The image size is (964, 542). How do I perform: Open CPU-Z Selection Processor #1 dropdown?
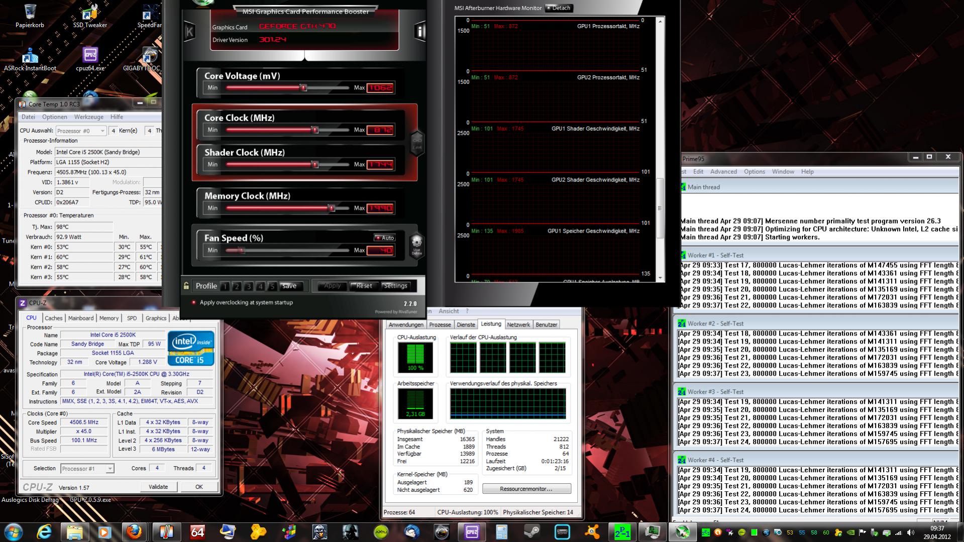click(x=87, y=469)
